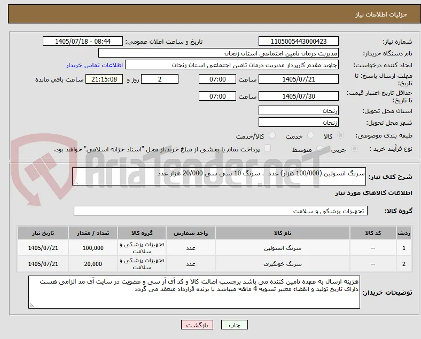This screenshot has height=339, width=421.
Task: Select the خدمت radio button
Action: pos(310,135)
